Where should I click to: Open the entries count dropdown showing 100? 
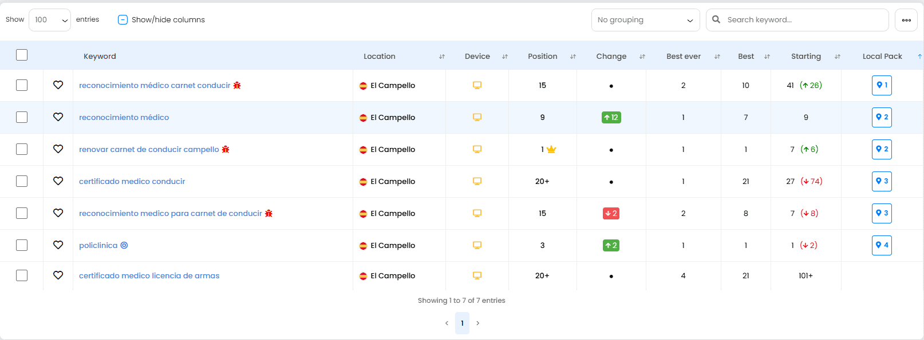tap(50, 20)
